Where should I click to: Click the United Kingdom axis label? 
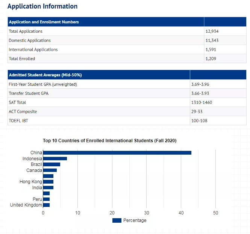coord(26,205)
